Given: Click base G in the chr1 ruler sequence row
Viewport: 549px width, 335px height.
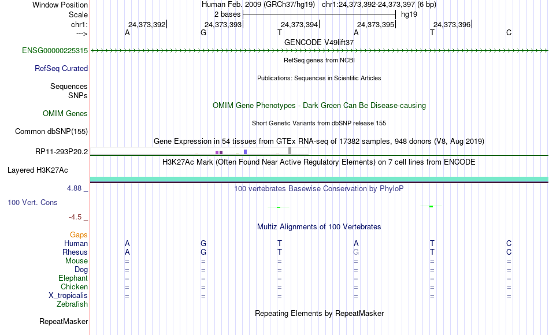Looking at the screenshot, I should pyautogui.click(x=203, y=33).
